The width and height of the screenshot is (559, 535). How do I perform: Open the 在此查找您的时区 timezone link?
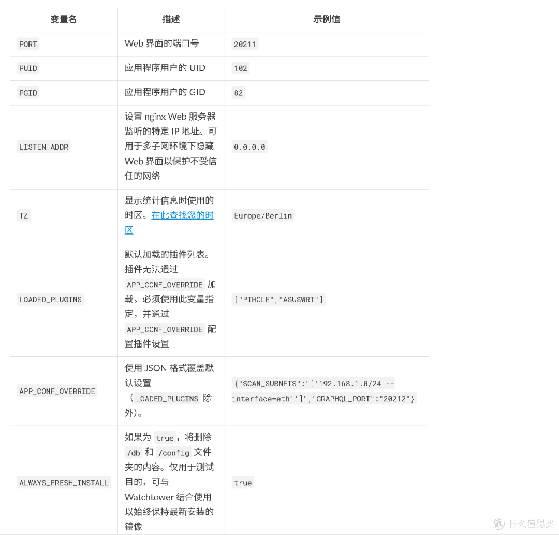(x=169, y=222)
